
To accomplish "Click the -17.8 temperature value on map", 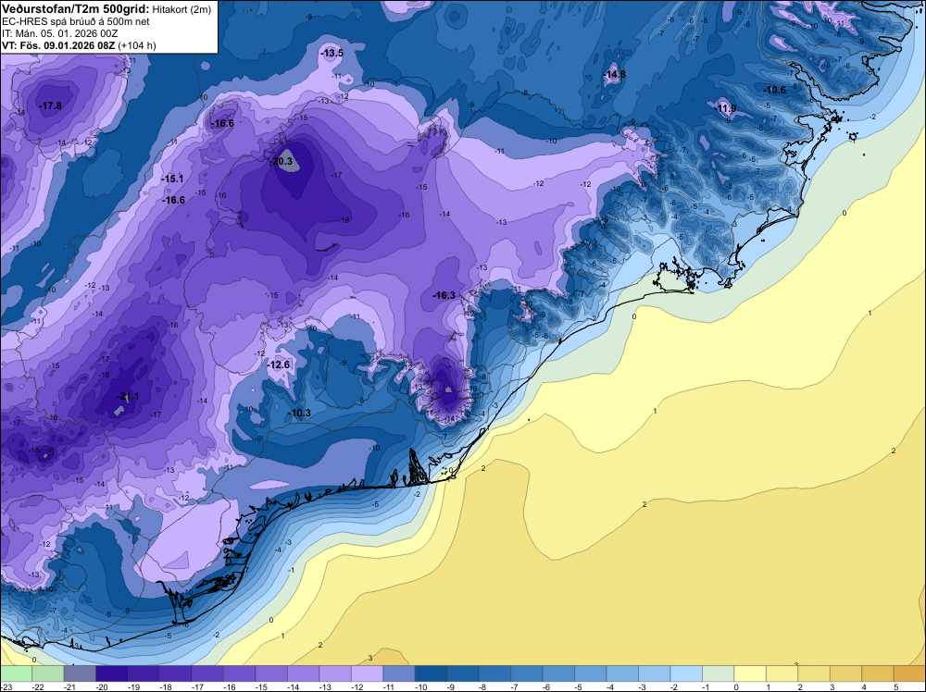I will pyautogui.click(x=51, y=106).
